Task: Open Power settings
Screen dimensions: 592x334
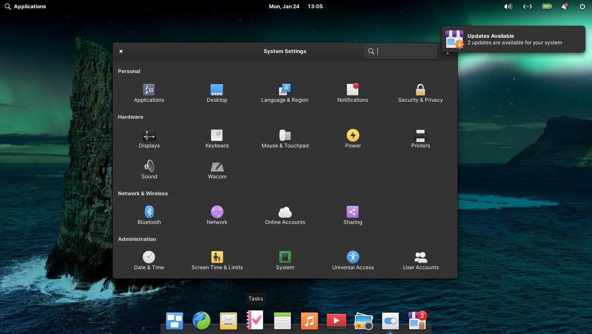Action: point(353,139)
